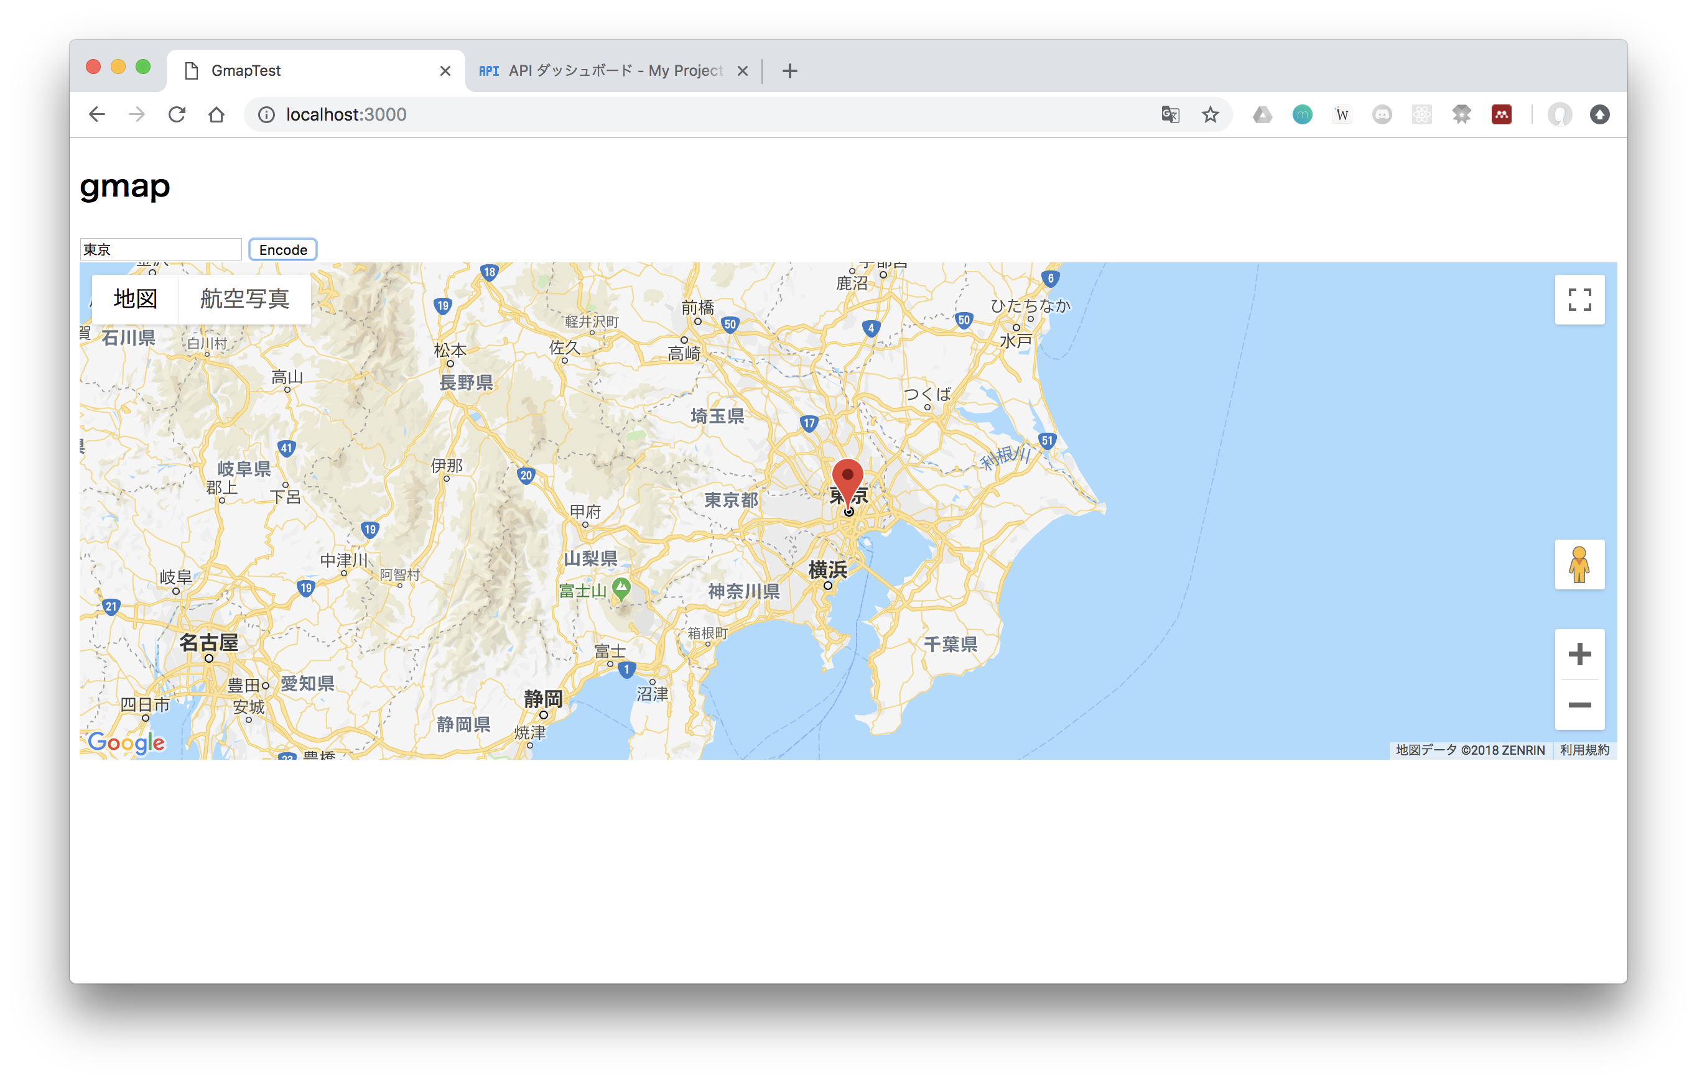
Task: Click the 東京都 label on map
Action: [732, 500]
